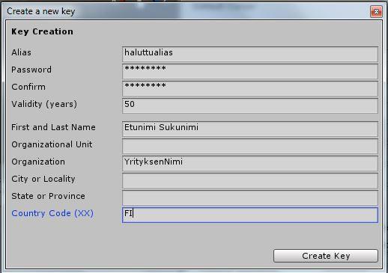Click the Alias label text
The image size is (388, 273).
tap(22, 52)
